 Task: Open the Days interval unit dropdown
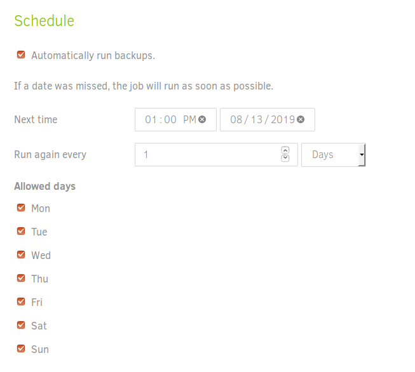[x=333, y=155]
